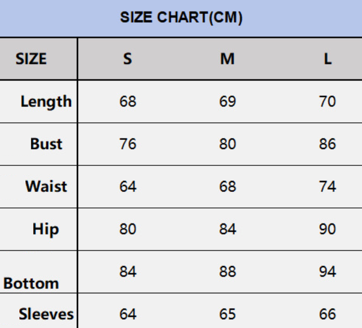362x328 pixels.
Task: Click the Bottom row label
Action: [31, 283]
